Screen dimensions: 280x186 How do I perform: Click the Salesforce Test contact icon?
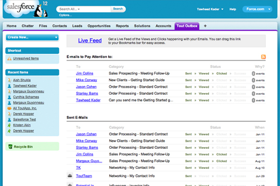click(9, 120)
